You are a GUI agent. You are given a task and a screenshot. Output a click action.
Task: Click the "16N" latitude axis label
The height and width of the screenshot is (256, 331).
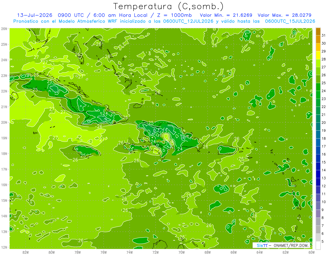[4, 185]
